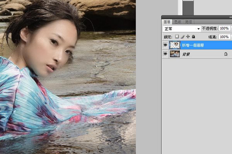
Task: Hide the 背景 layer via eye icon
Action: tap(165, 54)
